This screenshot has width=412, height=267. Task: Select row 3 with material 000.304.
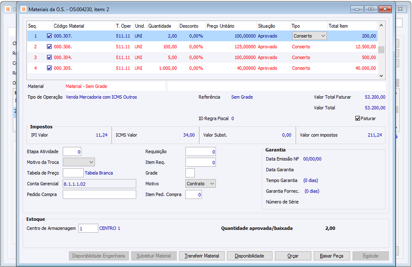pos(202,58)
